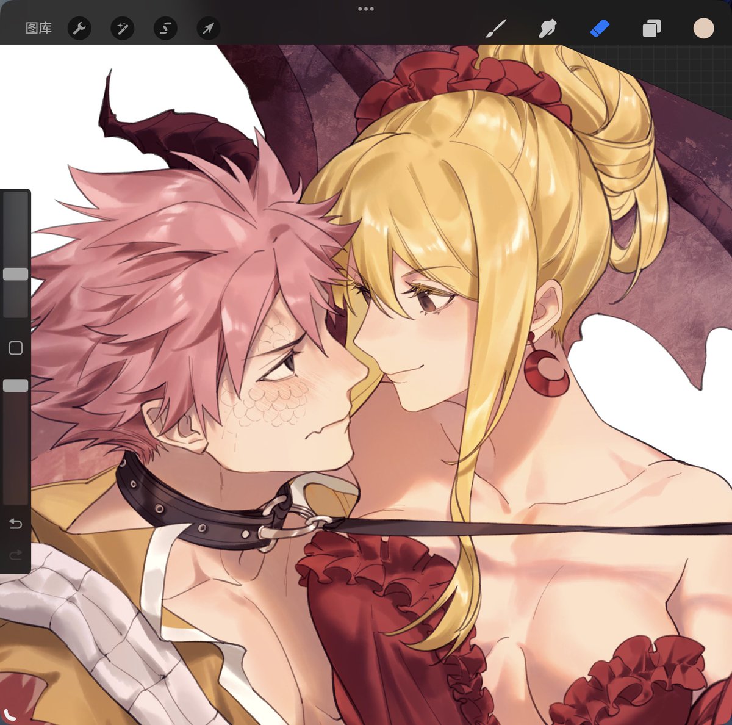
Task: Tap the three-dot multitasking menu at top
Action: click(x=366, y=9)
